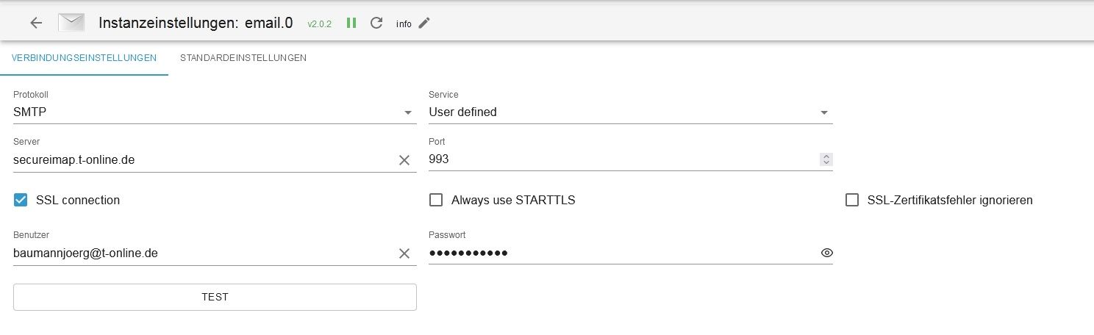Screen dimensions: 1094x335
Task: Pause the email.0 instance
Action: (351, 23)
